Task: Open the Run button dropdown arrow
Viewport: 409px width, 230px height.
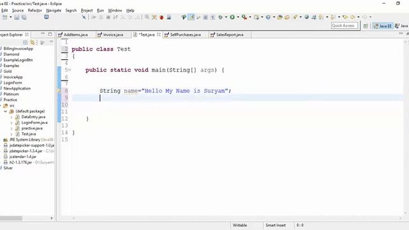Action: coord(238,17)
